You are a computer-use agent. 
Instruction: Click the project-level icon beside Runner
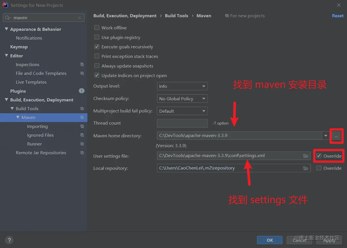click(82, 144)
